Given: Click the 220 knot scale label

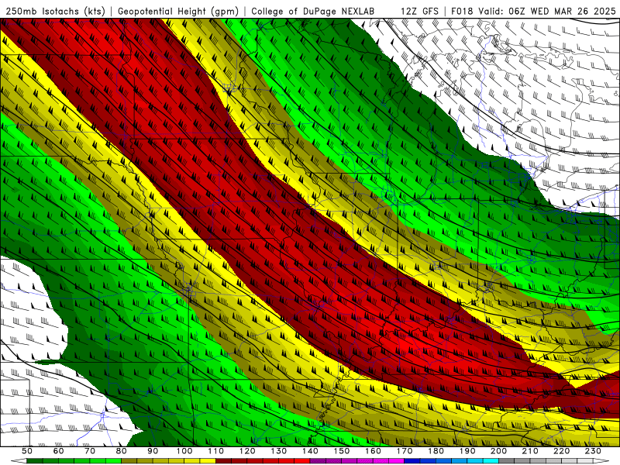Looking at the screenshot, I should [x=561, y=451].
